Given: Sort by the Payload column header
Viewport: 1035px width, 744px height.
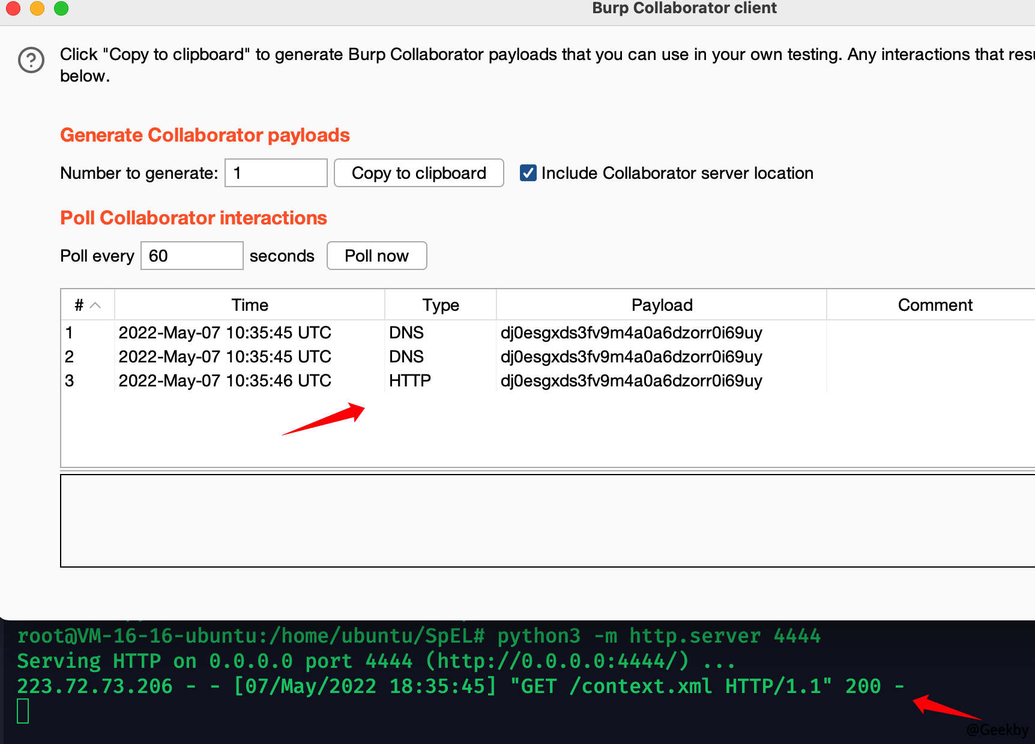Looking at the screenshot, I should (x=661, y=305).
